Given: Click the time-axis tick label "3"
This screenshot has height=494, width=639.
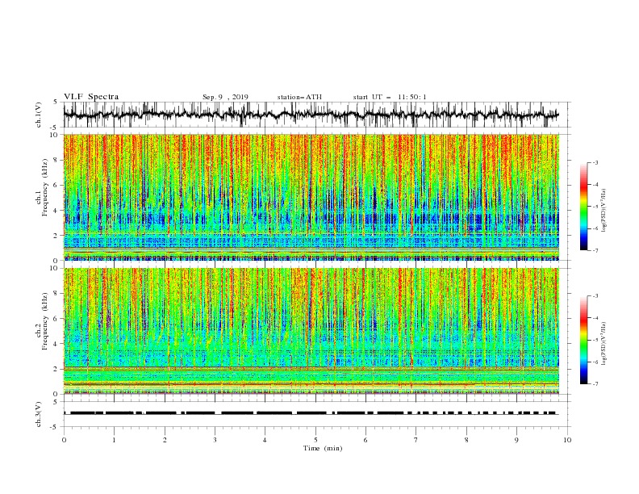Looking at the screenshot, I should coord(215,440).
